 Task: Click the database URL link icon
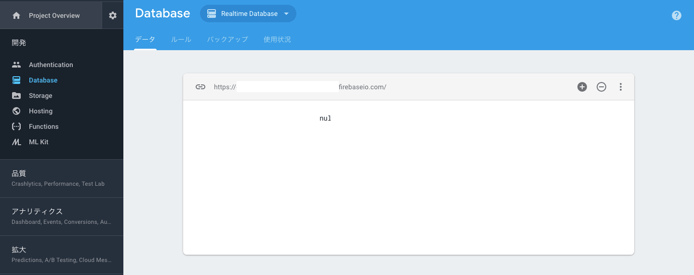point(200,87)
